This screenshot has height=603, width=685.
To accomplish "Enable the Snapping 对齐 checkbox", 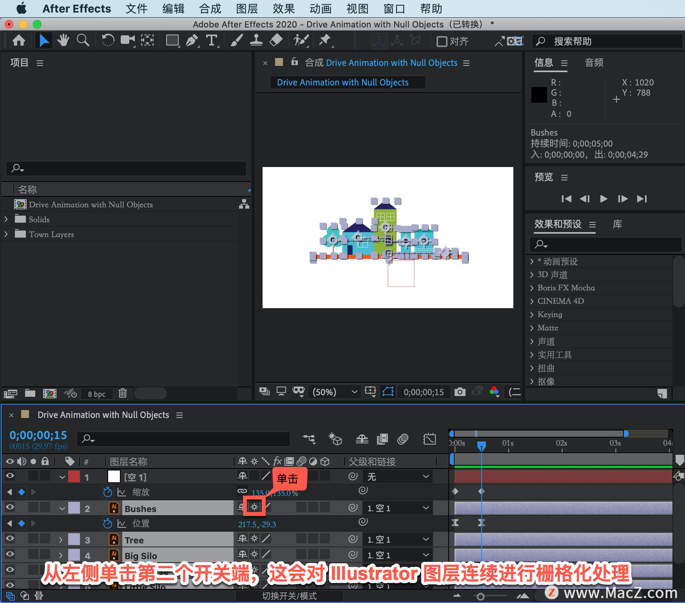I will (442, 41).
